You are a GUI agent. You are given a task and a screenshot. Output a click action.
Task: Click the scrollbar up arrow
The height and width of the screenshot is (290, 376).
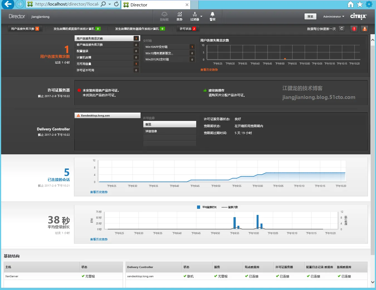tap(373, 40)
